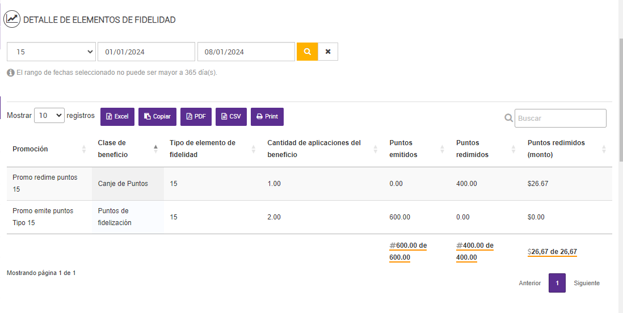Click the yellow search magnifier button
Image resolution: width=623 pixels, height=313 pixels.
point(307,52)
